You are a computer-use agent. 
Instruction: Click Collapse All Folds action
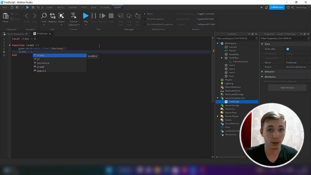click(206, 24)
